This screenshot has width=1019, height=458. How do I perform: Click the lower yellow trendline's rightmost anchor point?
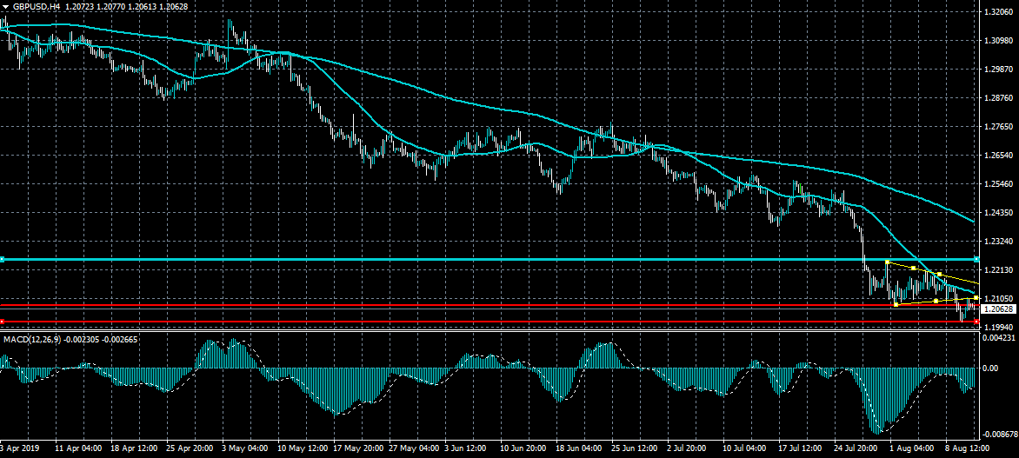tap(976, 298)
